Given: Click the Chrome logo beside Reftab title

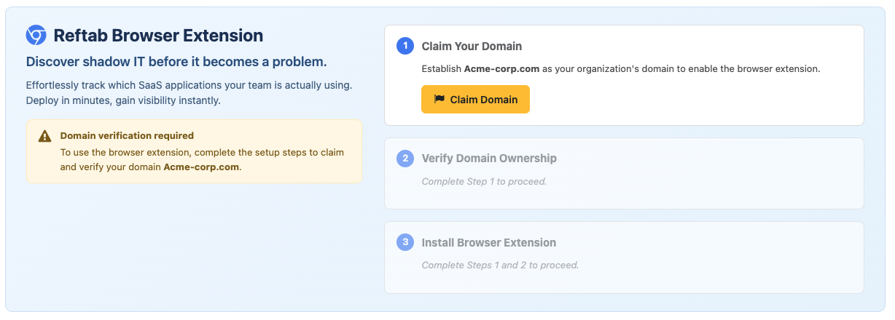Looking at the screenshot, I should (x=36, y=36).
